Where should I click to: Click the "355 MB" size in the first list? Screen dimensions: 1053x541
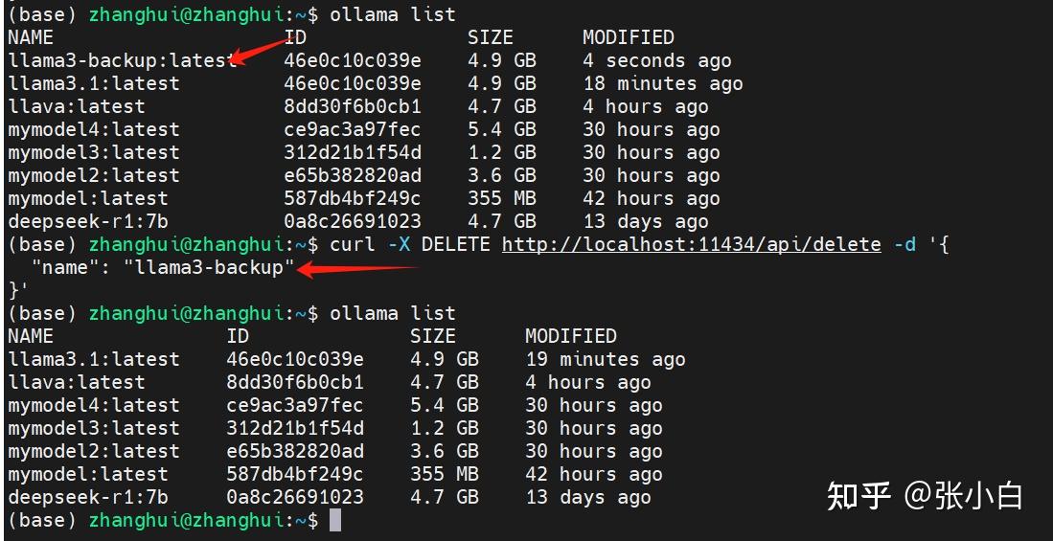pos(502,198)
